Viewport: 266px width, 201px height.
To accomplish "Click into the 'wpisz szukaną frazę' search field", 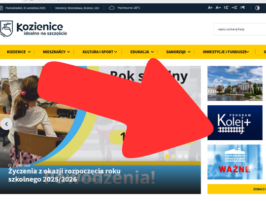I will click(240, 29).
